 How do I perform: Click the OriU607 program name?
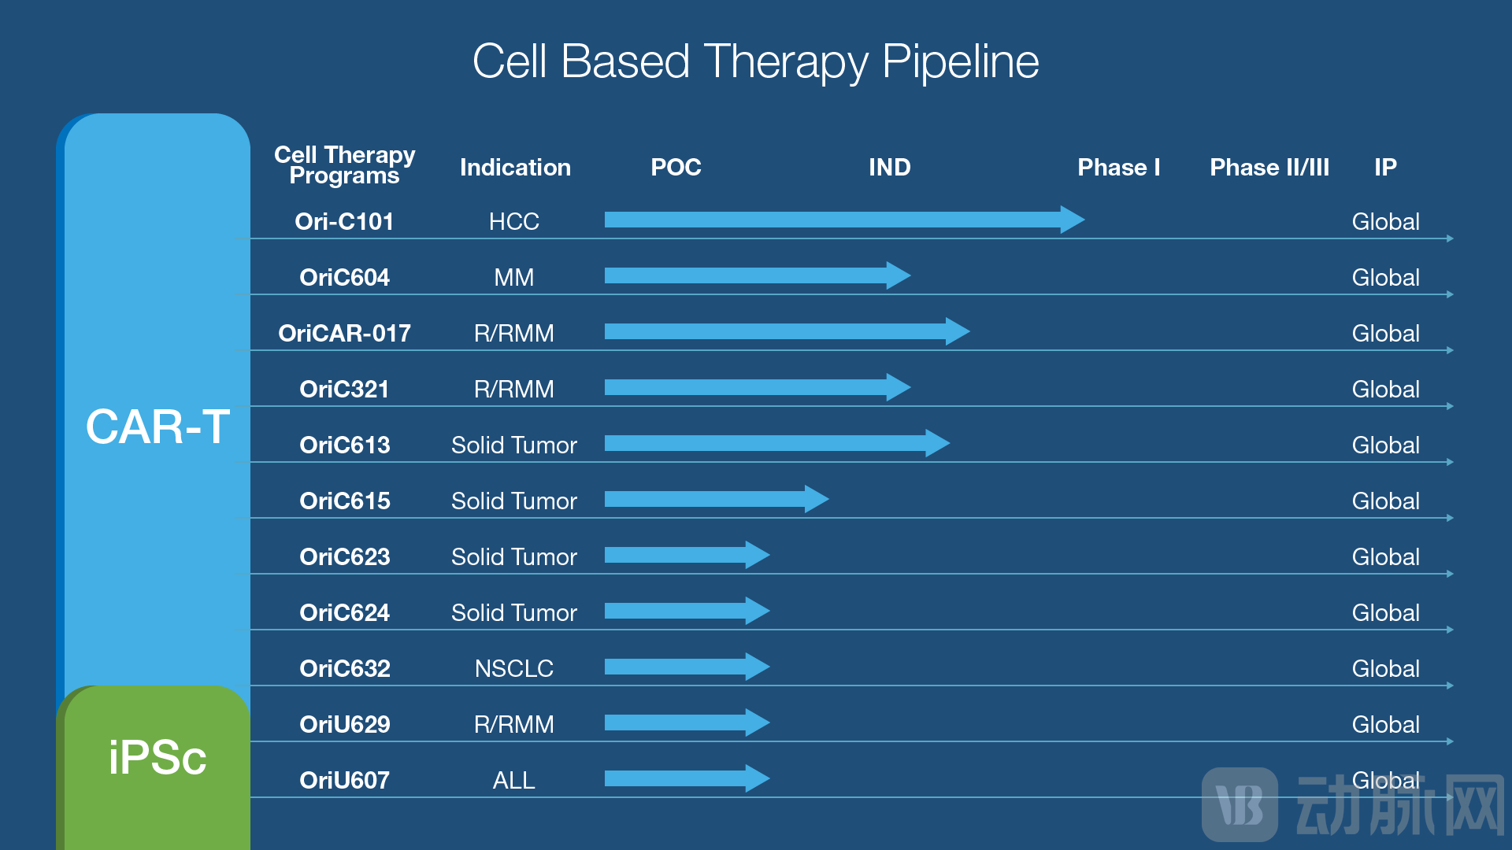344,781
